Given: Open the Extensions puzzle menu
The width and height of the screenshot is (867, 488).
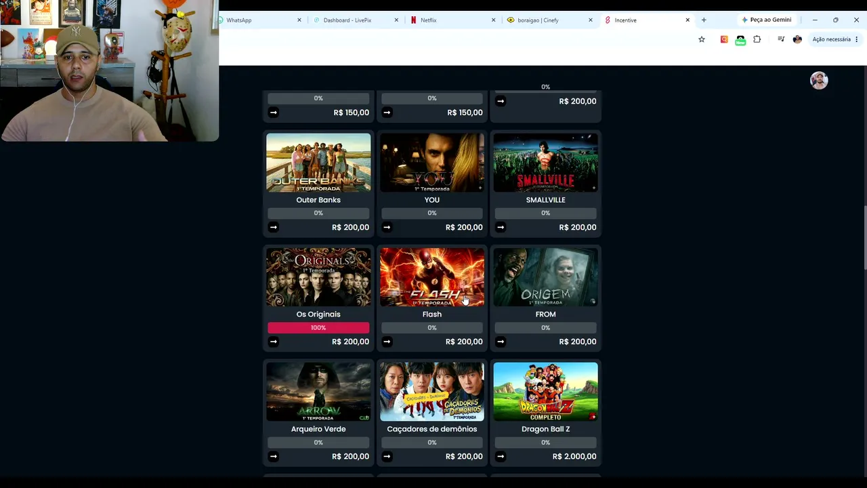Looking at the screenshot, I should point(757,39).
